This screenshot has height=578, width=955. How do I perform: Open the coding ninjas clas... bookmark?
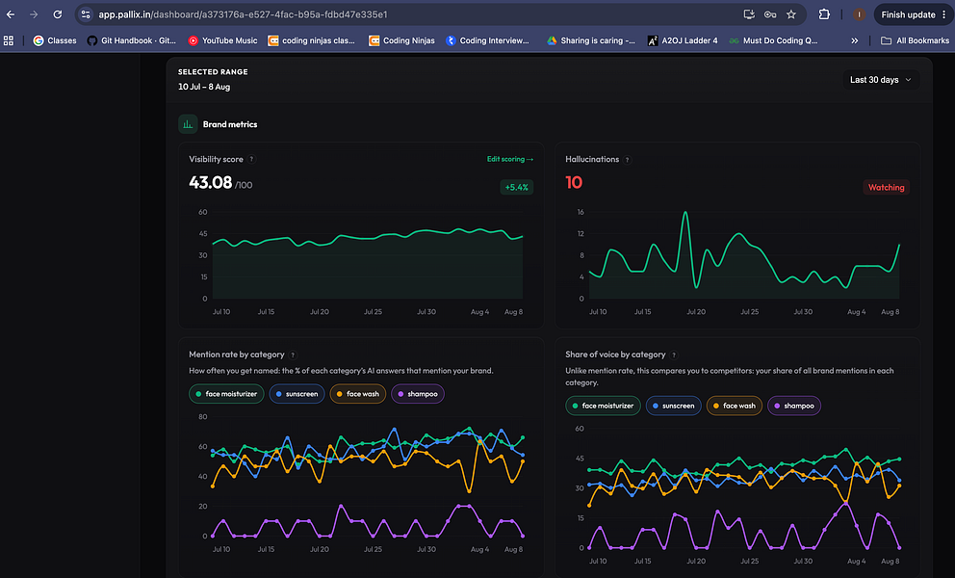312,40
